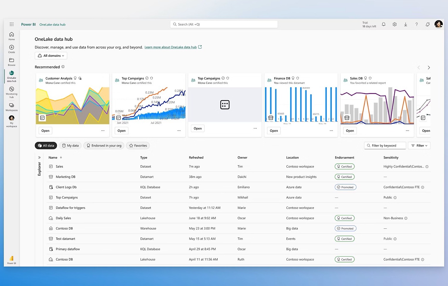Click the Search box
The width and height of the screenshot is (448, 286).
click(224, 24)
